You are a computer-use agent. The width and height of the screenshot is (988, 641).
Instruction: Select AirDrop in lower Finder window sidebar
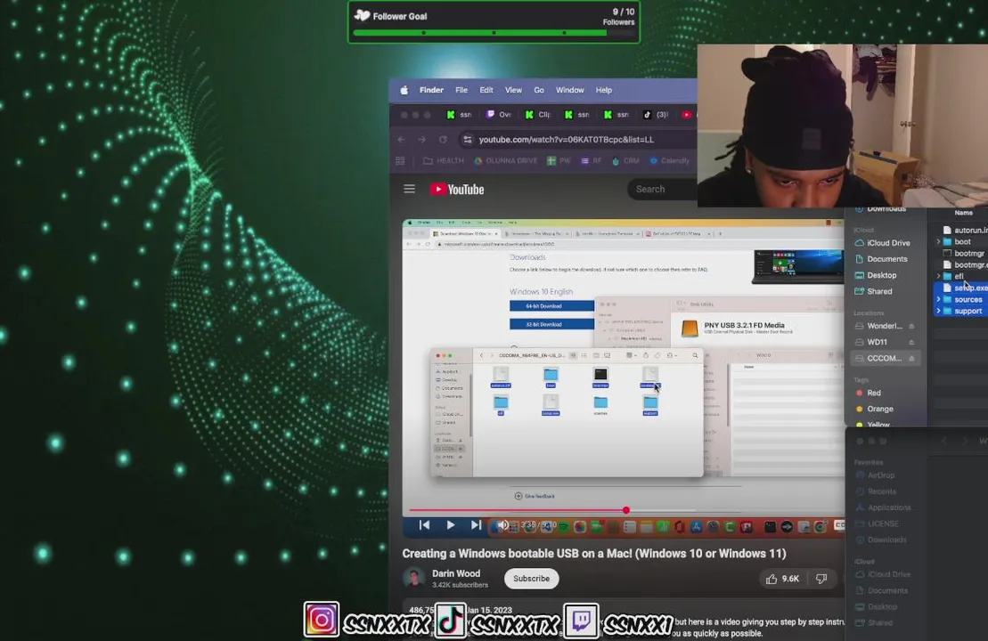875,475
